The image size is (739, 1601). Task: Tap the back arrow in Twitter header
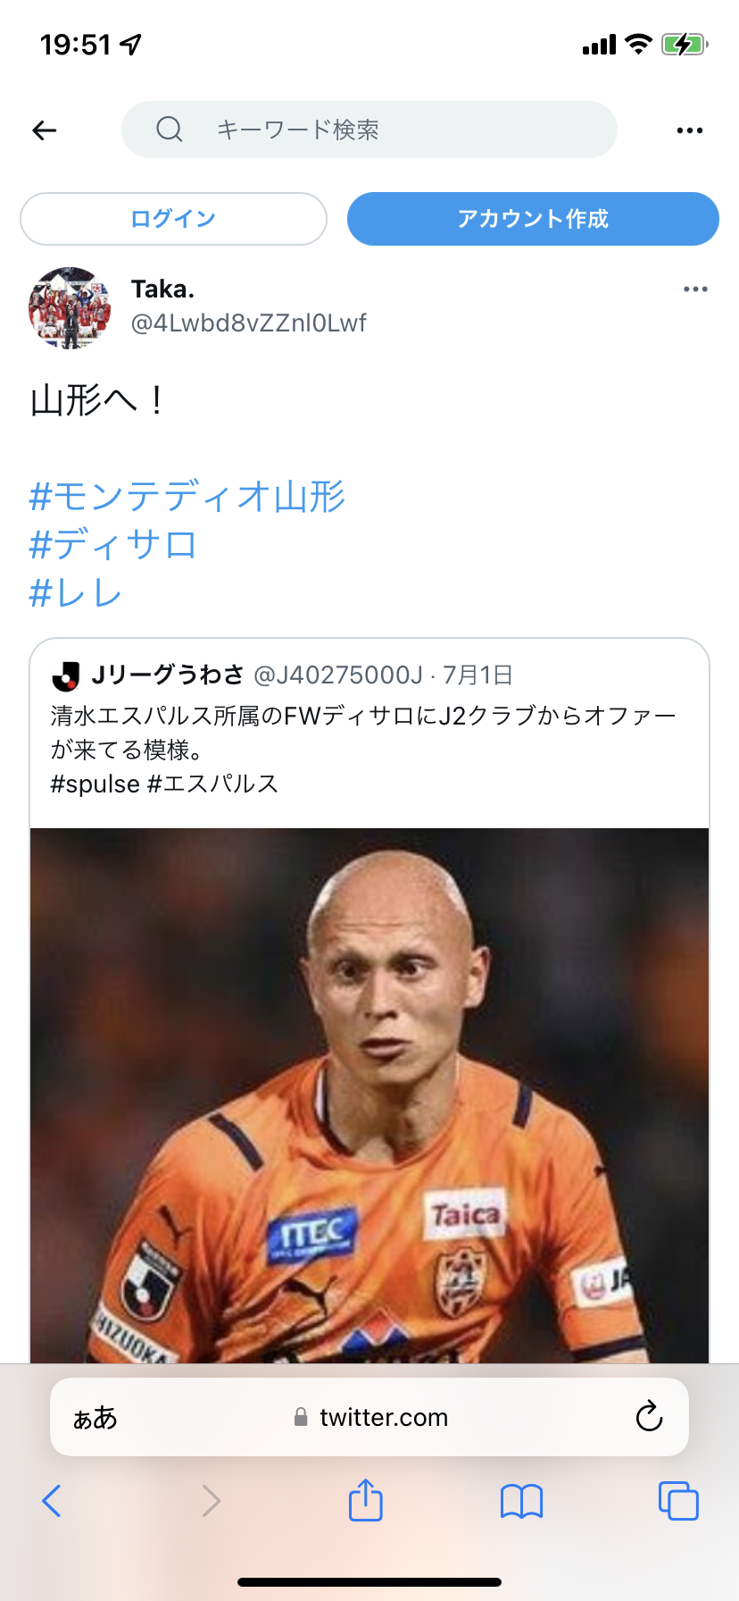tap(45, 130)
